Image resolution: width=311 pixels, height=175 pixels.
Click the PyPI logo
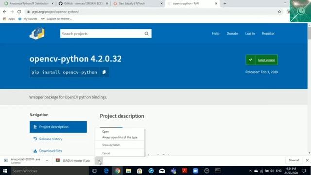point(37,34)
